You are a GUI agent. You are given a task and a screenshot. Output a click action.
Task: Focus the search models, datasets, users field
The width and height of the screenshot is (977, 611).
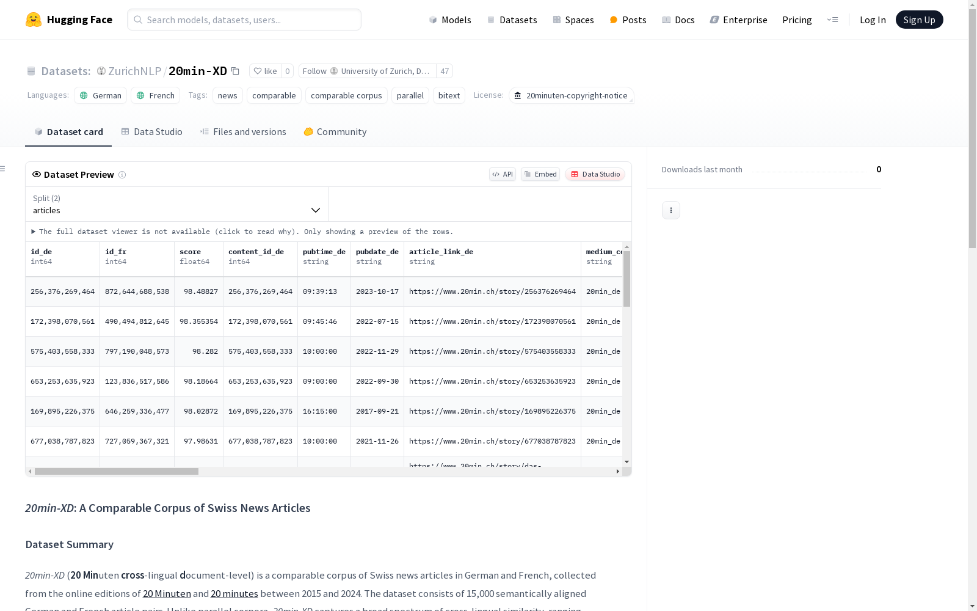click(244, 20)
